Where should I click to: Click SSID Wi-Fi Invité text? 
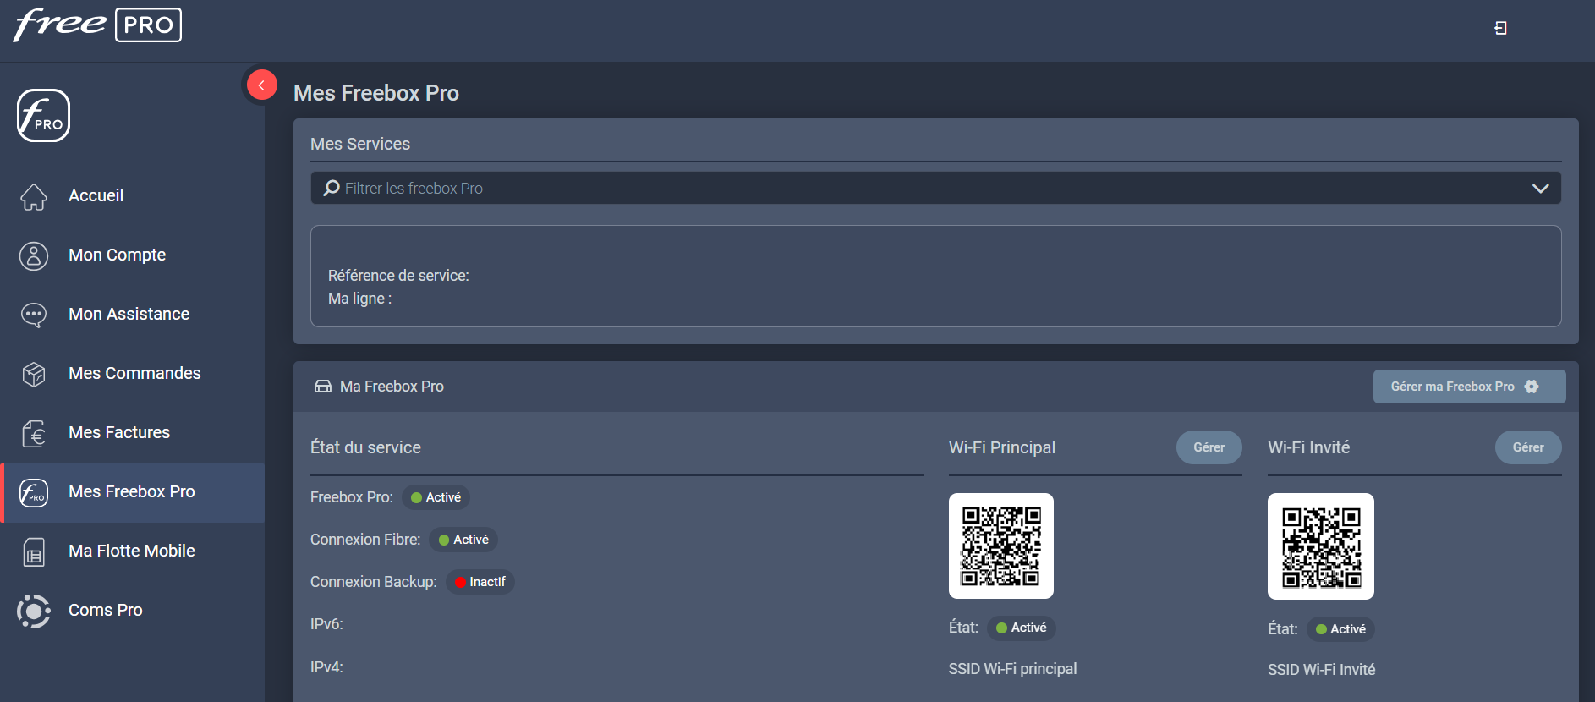click(1321, 670)
